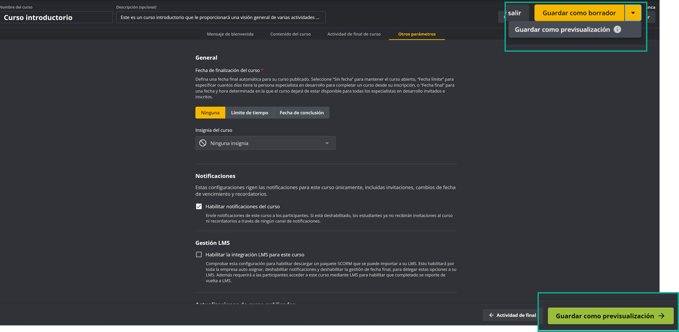Switch to the Mensaje de bienvenida tab
This screenshot has width=679, height=332.
(x=230, y=34)
